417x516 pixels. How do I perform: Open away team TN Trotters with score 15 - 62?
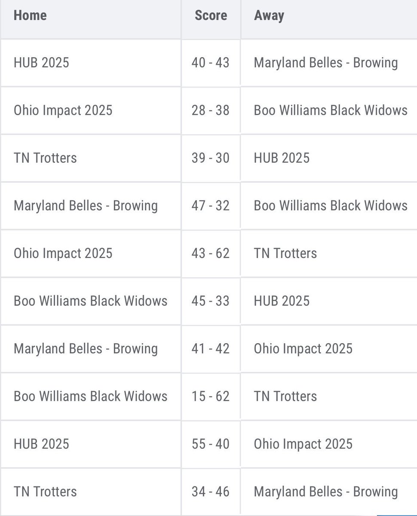tap(285, 396)
